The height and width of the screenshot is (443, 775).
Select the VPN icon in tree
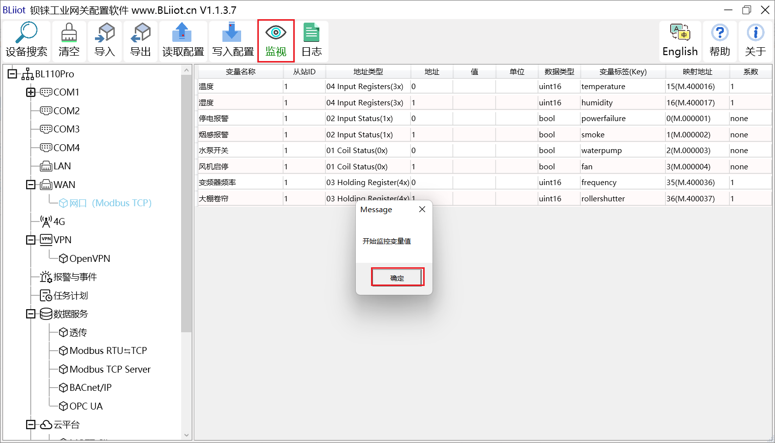46,240
